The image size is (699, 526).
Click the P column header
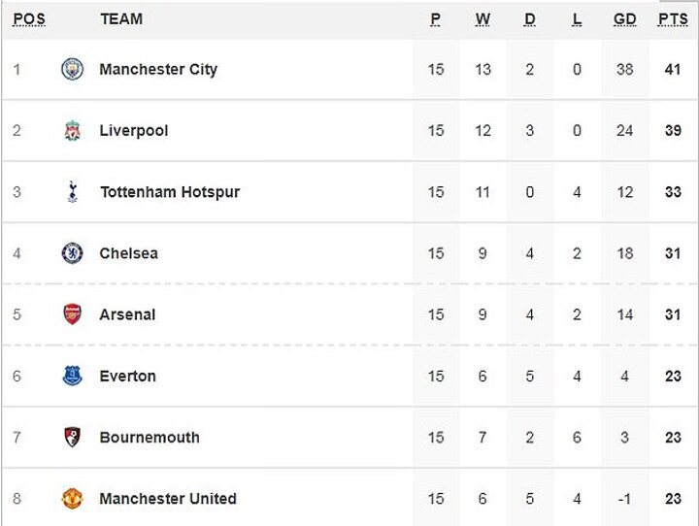[x=436, y=19]
